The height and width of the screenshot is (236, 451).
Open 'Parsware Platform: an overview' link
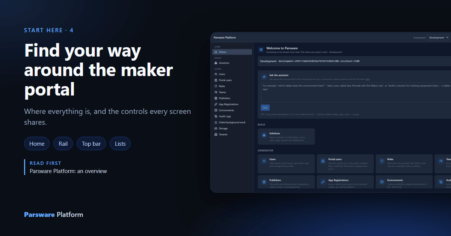[x=68, y=171]
